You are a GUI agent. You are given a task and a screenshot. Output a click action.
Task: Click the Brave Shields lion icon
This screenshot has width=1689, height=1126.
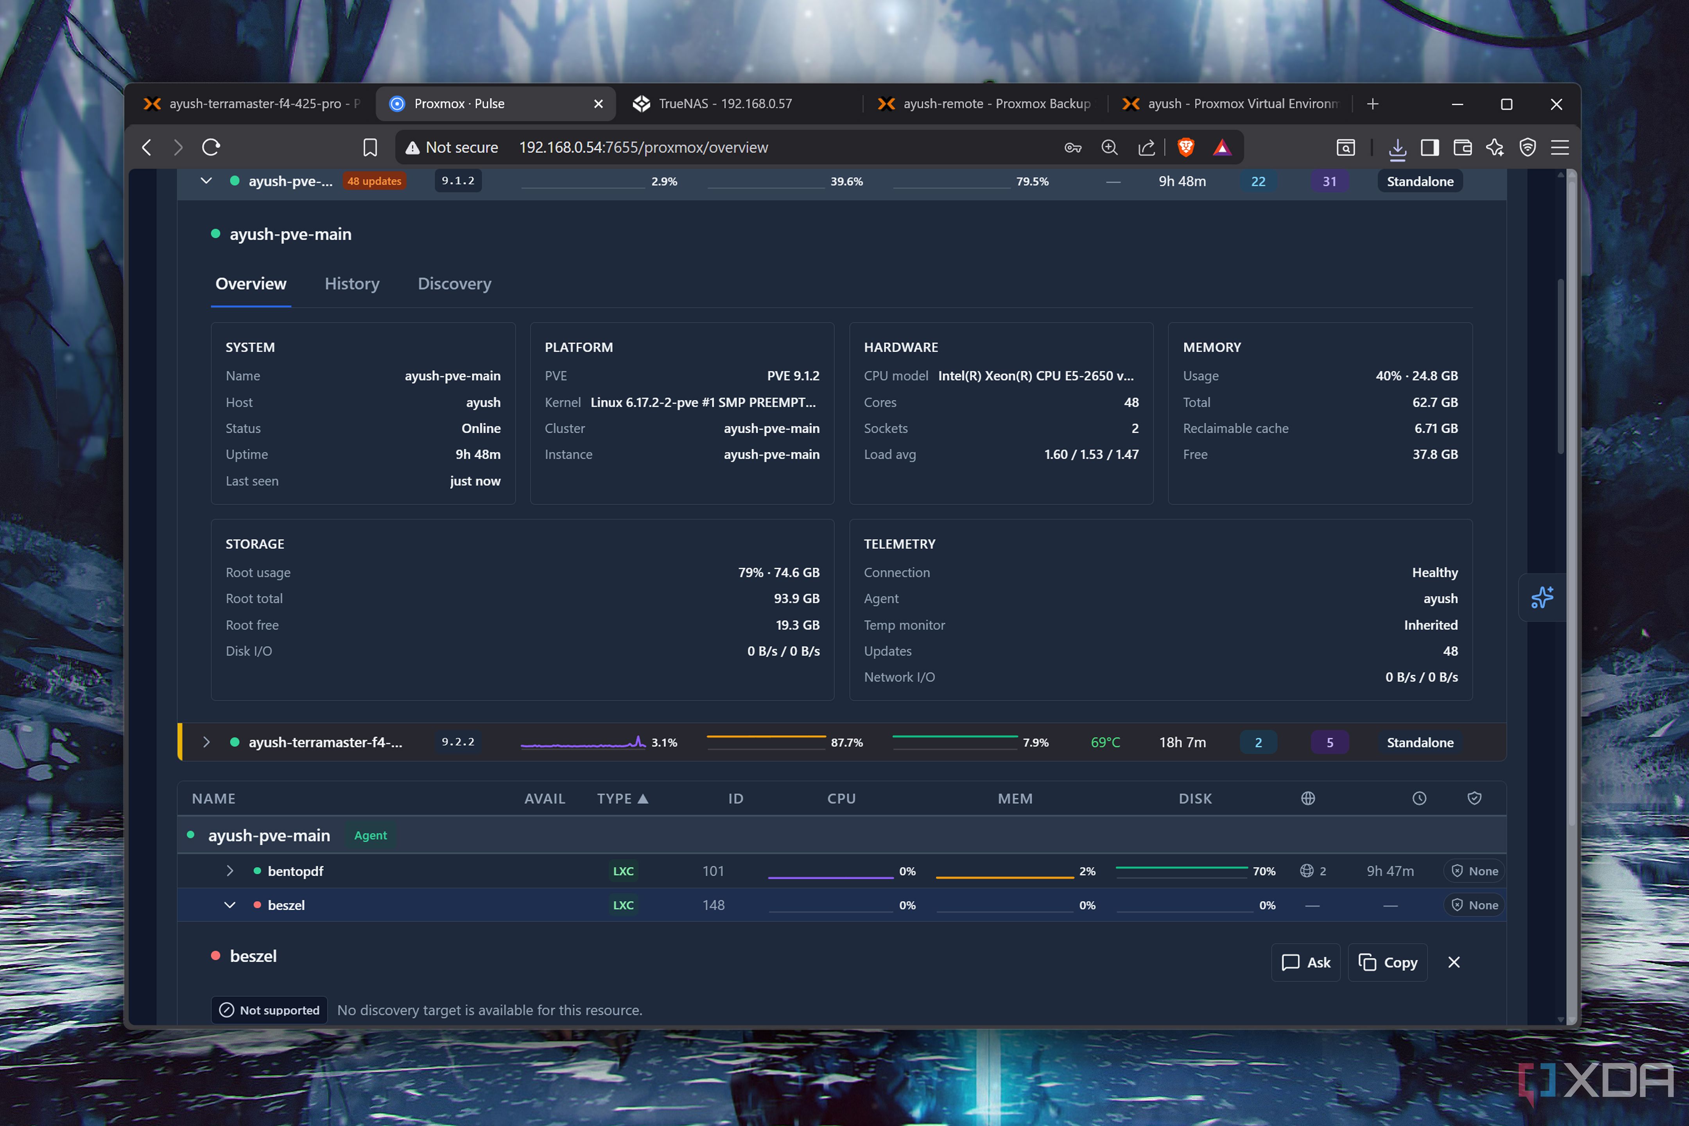1185,147
